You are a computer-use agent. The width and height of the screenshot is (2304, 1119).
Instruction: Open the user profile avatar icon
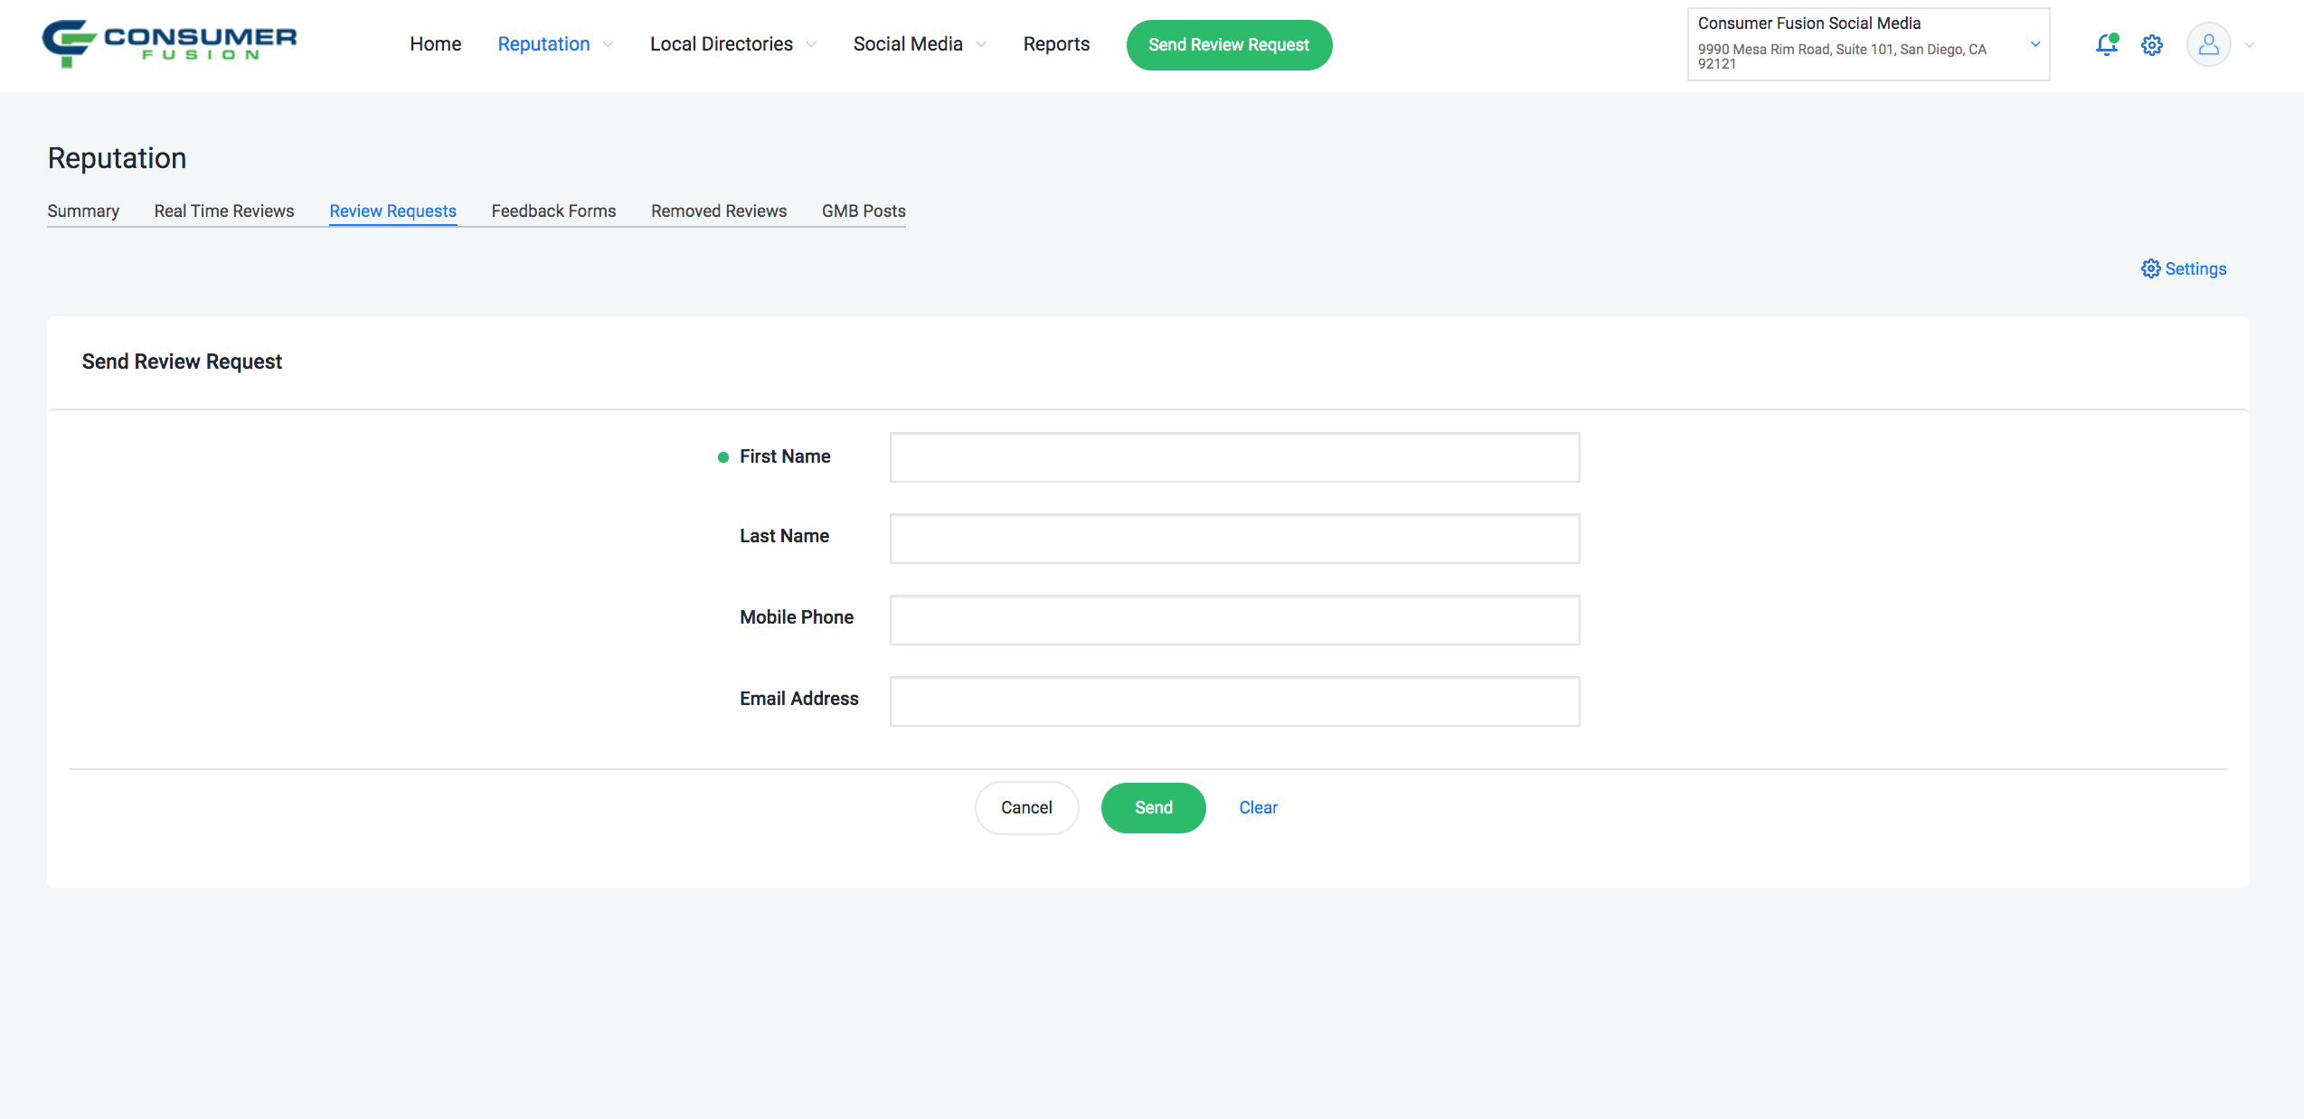(x=2208, y=44)
